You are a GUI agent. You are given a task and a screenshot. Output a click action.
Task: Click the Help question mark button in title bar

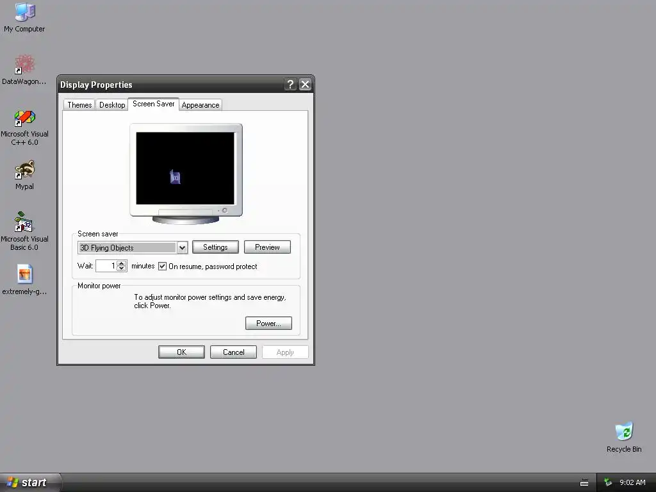tap(290, 85)
